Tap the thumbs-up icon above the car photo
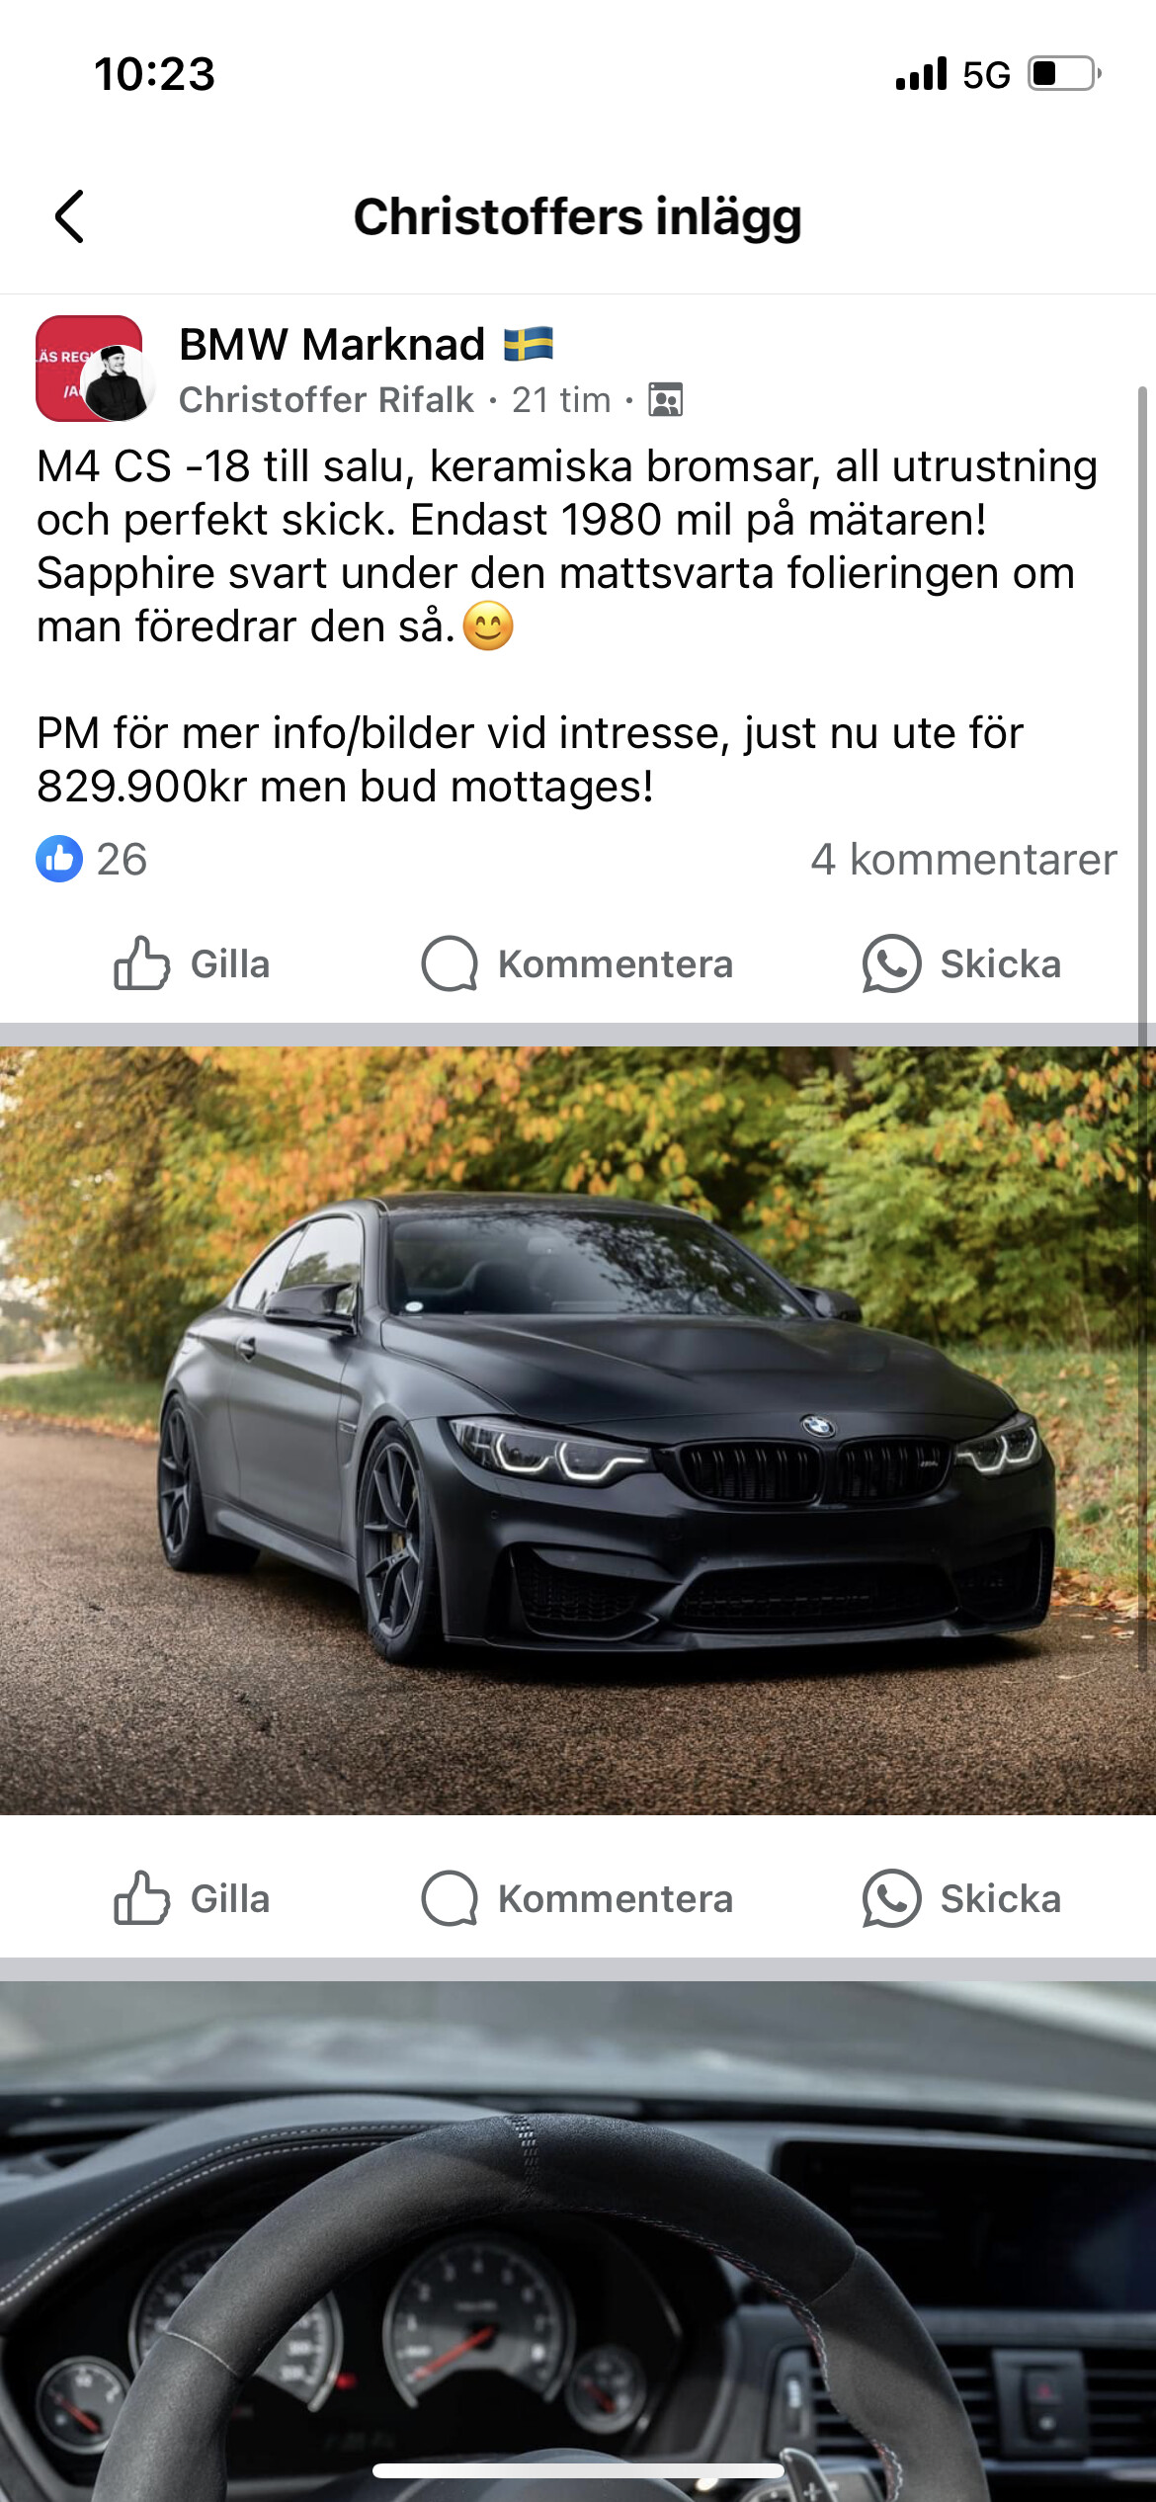The width and height of the screenshot is (1156, 2502). point(141,963)
